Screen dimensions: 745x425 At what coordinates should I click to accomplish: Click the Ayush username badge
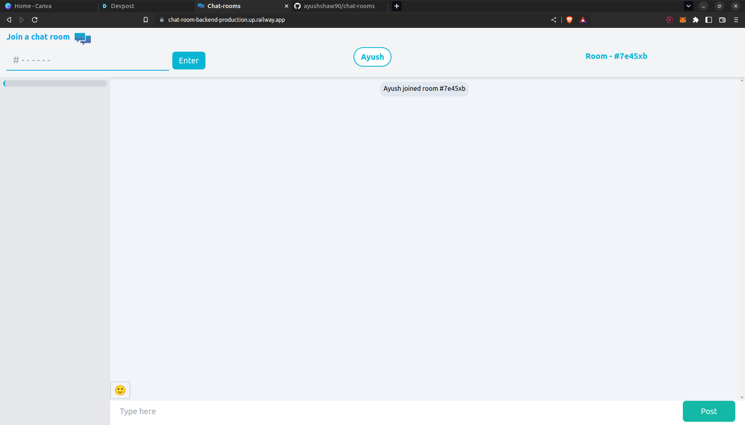372,57
